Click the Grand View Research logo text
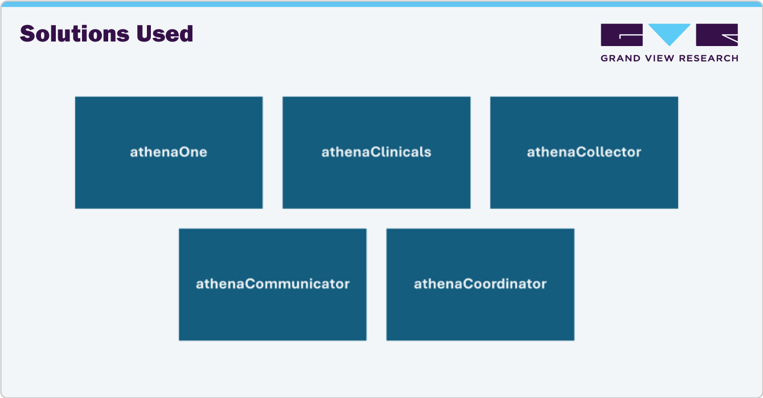This screenshot has height=398, width=763. (x=670, y=58)
